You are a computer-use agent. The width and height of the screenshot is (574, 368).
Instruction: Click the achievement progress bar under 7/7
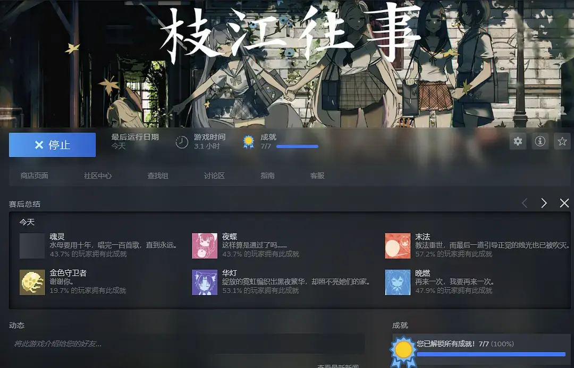click(297, 147)
